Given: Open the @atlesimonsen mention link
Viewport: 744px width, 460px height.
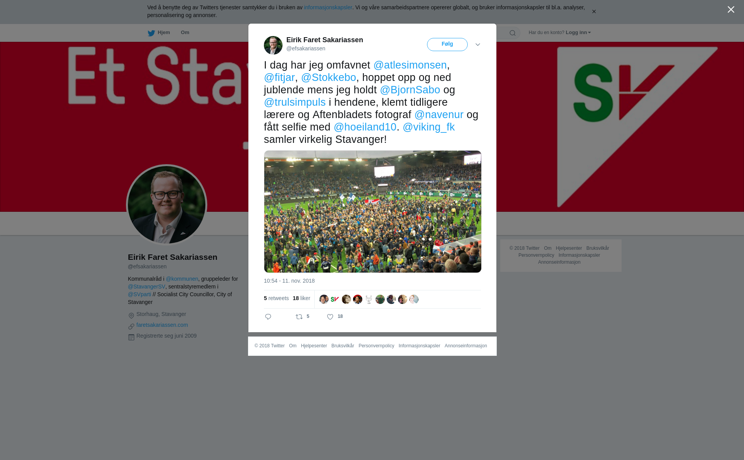Looking at the screenshot, I should pyautogui.click(x=410, y=65).
